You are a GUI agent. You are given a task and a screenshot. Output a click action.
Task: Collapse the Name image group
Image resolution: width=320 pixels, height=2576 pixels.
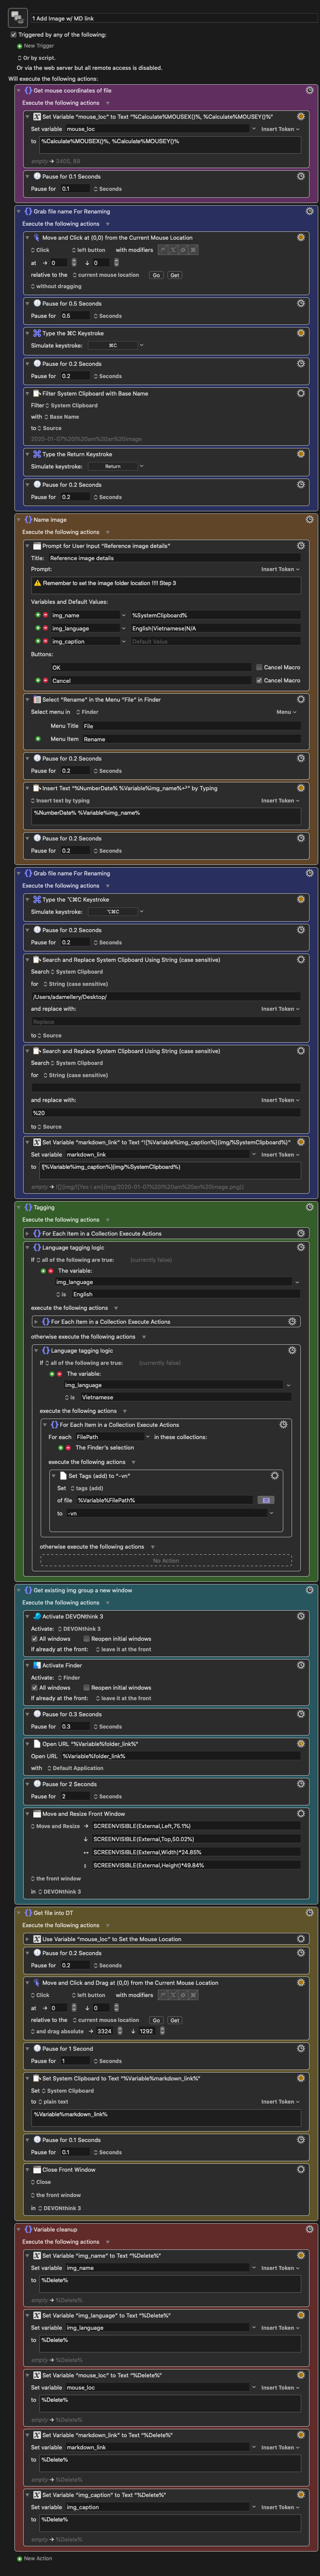19,520
